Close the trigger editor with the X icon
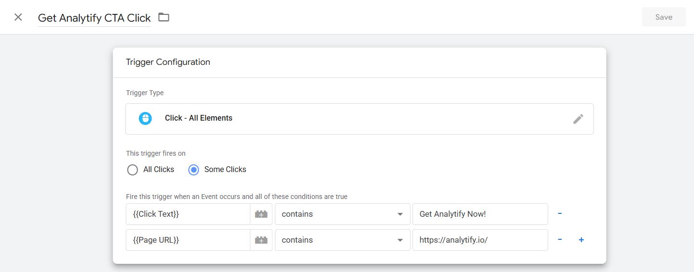 [18, 17]
